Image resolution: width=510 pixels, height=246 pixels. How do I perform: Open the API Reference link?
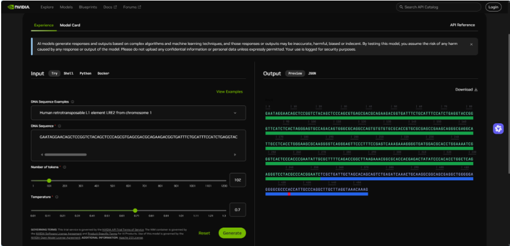point(462,25)
